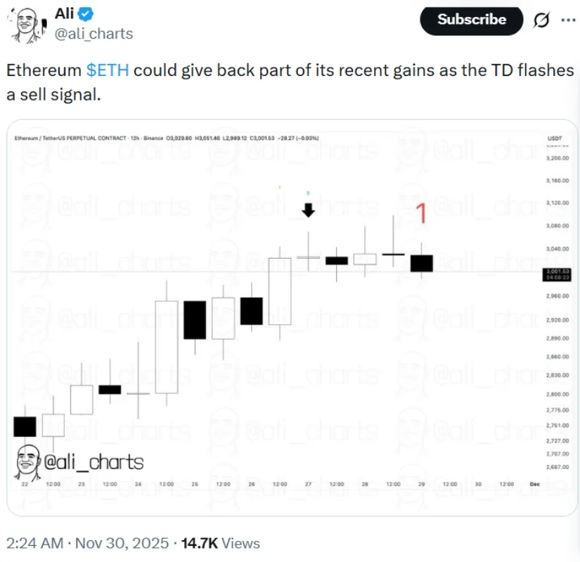Image resolution: width=580 pixels, height=562 pixels.
Task: Click Ali's profile avatar picture
Action: pyautogui.click(x=25, y=25)
